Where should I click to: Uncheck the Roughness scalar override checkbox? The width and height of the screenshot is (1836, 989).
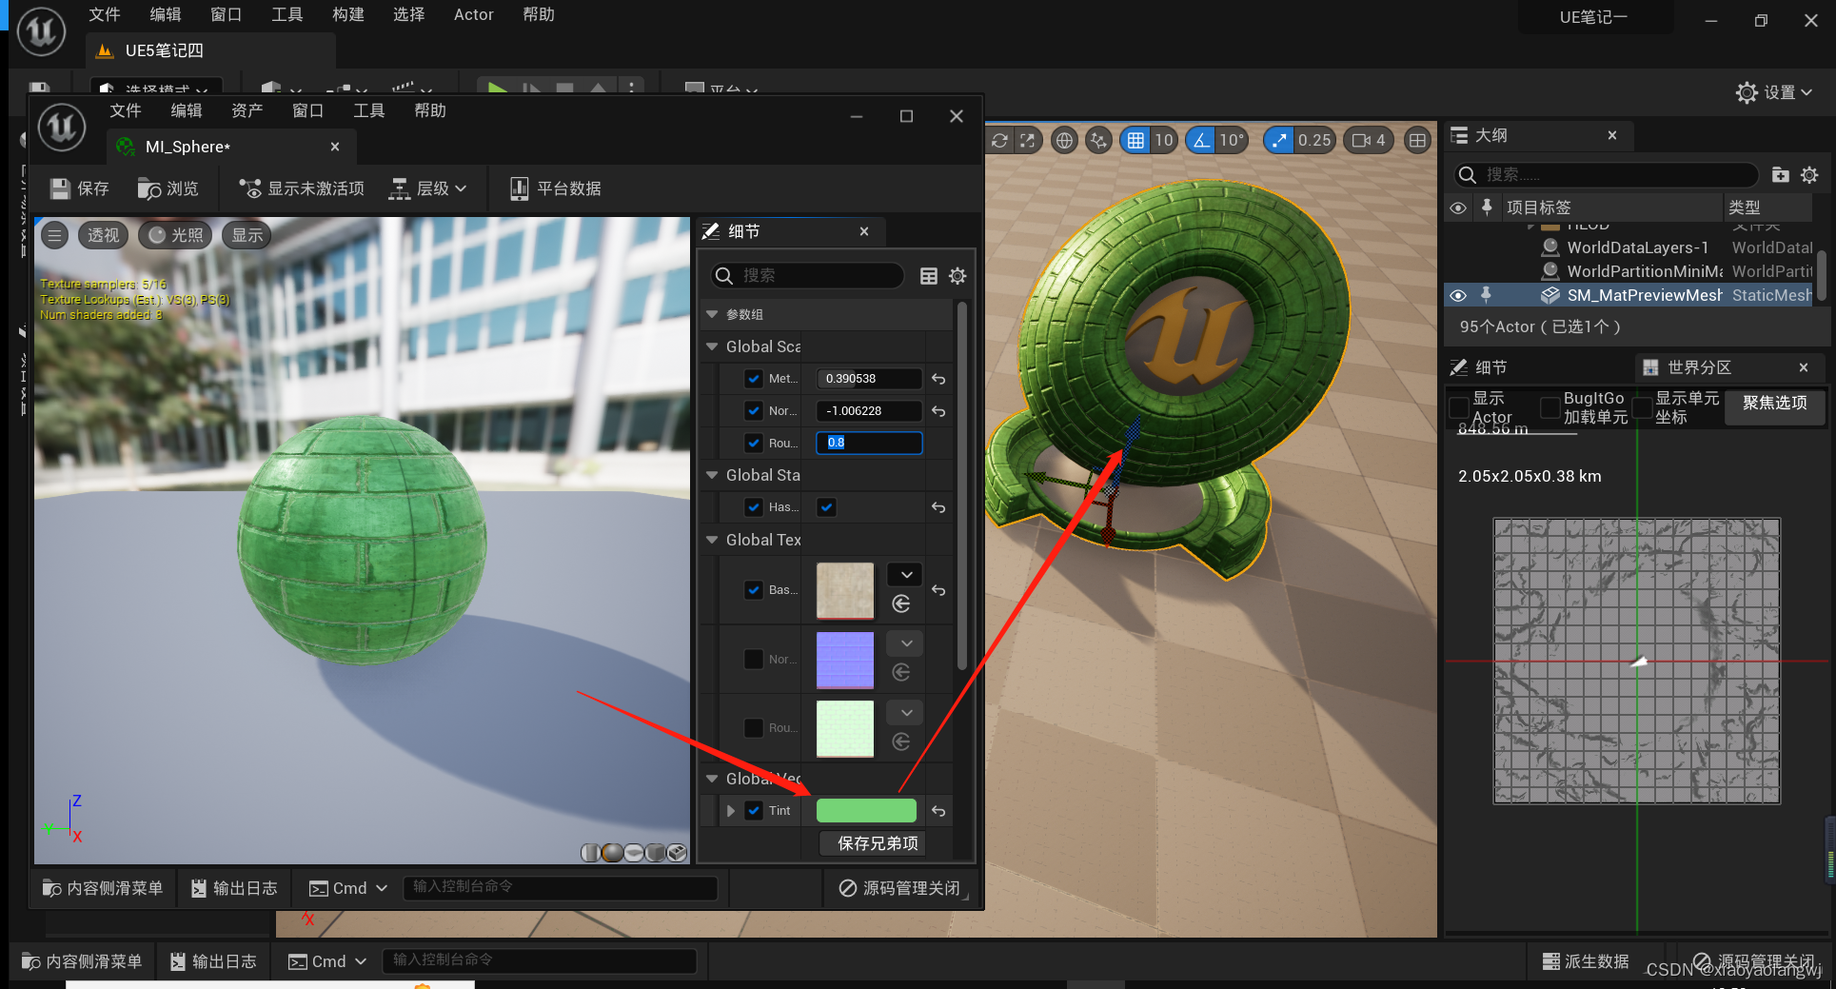(754, 443)
